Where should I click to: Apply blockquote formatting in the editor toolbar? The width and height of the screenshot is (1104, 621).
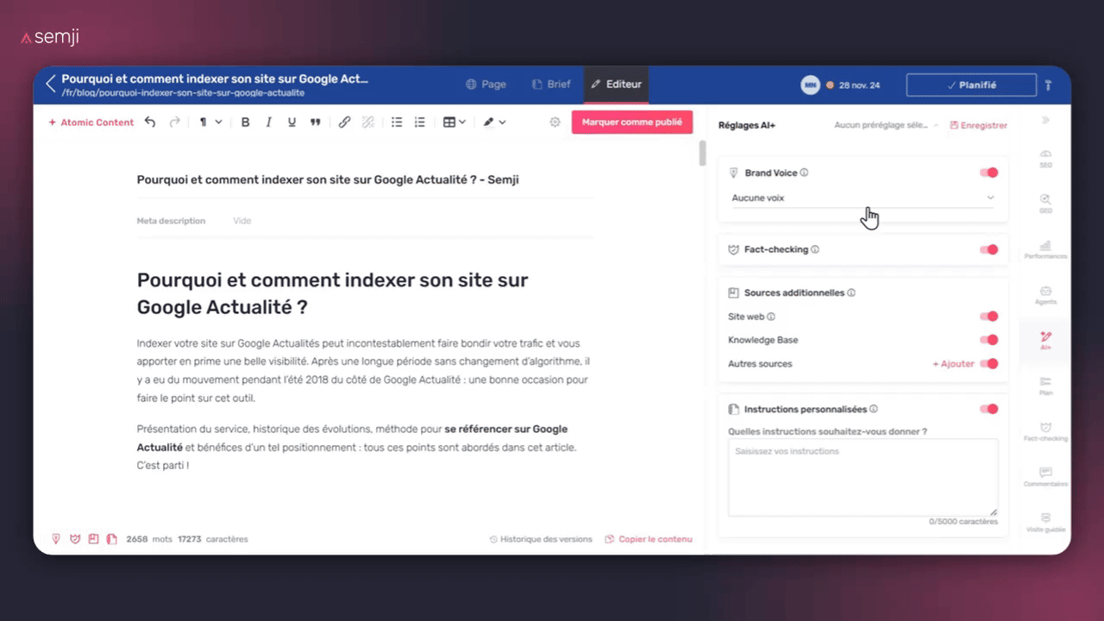point(316,122)
